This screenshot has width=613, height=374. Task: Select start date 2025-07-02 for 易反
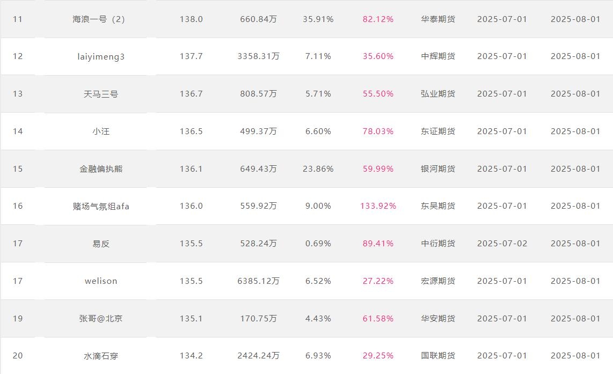pos(502,244)
